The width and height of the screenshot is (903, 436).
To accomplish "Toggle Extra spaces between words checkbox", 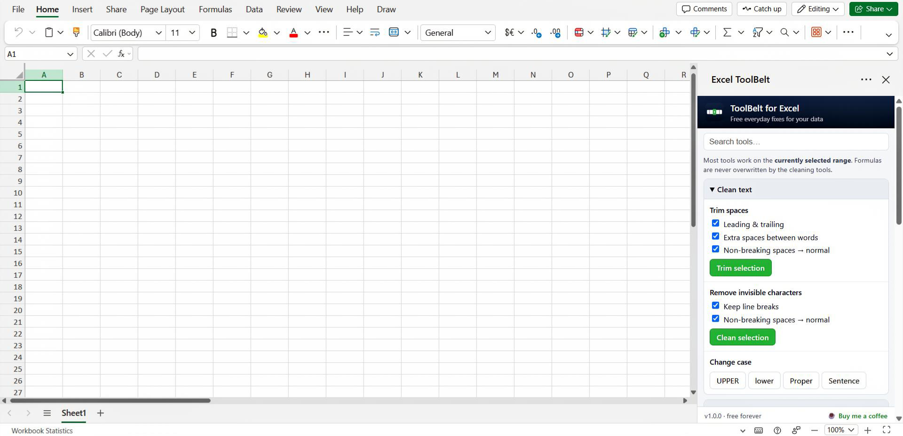I will point(715,236).
